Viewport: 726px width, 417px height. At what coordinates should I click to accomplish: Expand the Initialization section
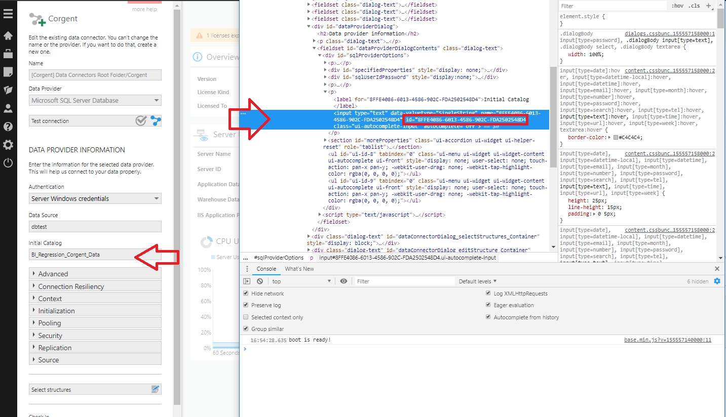click(95, 311)
